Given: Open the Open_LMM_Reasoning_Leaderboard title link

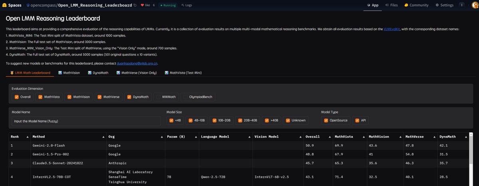Looking at the screenshot, I should pos(95,5).
